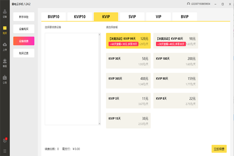Open the 客服 (Customer service) sidebar icon
The image size is (234, 156).
[5, 62]
